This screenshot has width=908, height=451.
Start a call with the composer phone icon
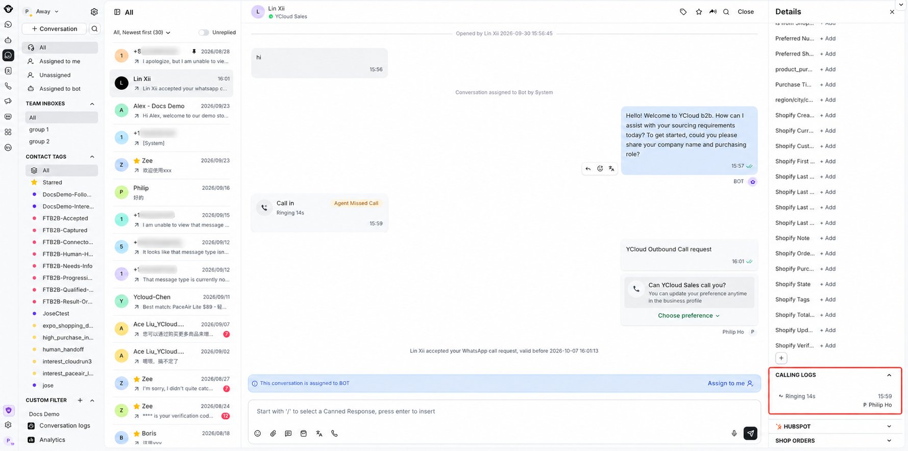pyautogui.click(x=334, y=434)
